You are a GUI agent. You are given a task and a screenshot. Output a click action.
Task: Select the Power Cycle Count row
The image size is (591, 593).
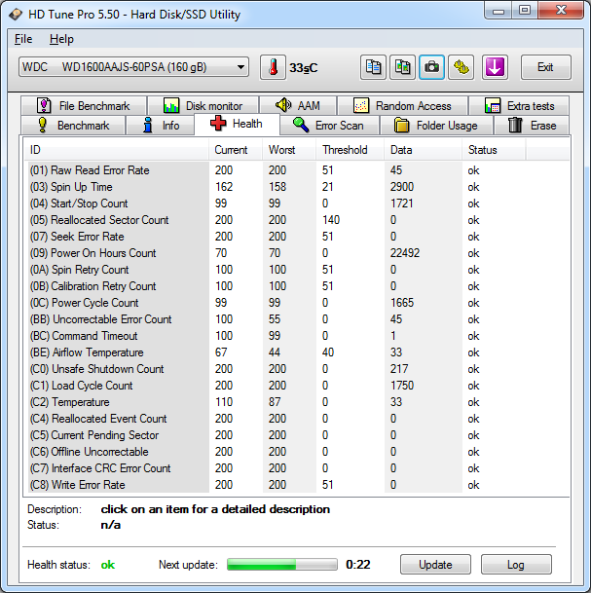(298, 303)
